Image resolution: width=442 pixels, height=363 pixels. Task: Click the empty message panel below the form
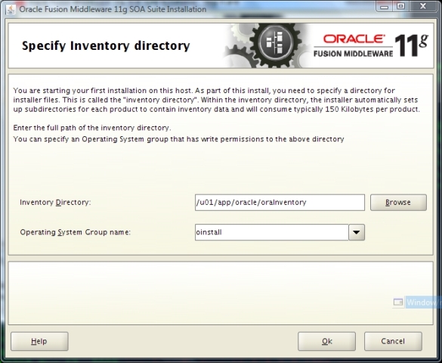click(221, 293)
